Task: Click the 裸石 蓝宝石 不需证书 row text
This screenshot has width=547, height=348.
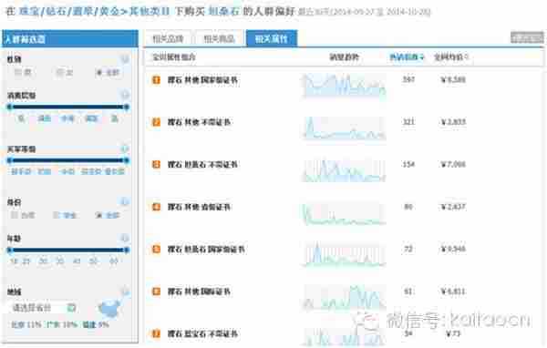Action: (x=202, y=333)
